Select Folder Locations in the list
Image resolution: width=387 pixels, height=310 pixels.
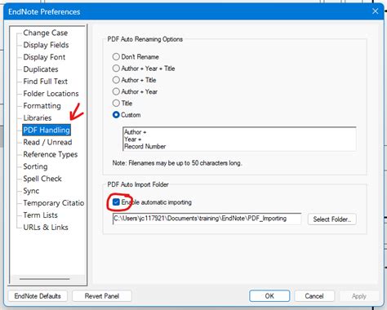51,94
